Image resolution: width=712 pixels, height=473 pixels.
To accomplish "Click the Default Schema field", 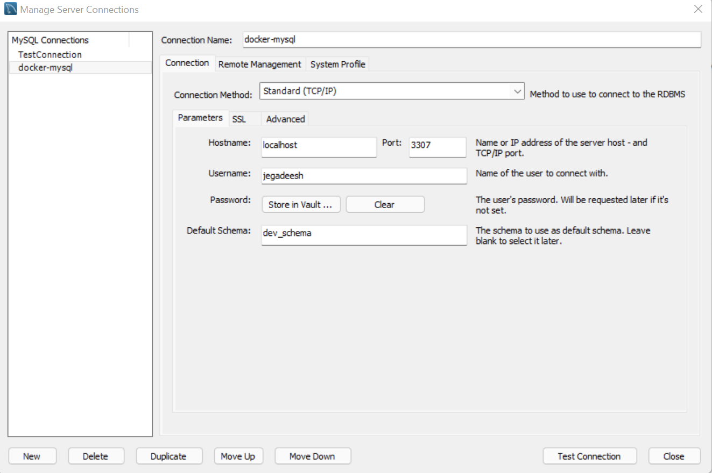I will tap(364, 234).
